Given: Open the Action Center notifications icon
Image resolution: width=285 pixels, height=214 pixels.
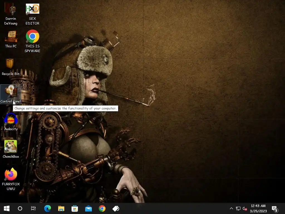Looking at the screenshot, I should pos(275,209).
